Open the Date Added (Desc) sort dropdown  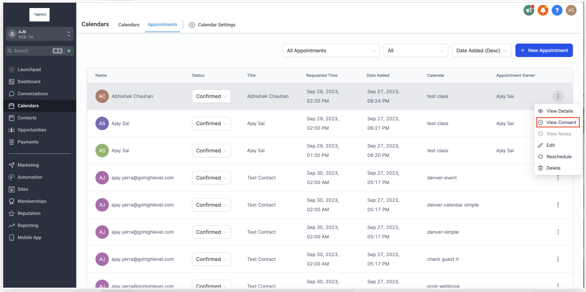click(x=481, y=51)
